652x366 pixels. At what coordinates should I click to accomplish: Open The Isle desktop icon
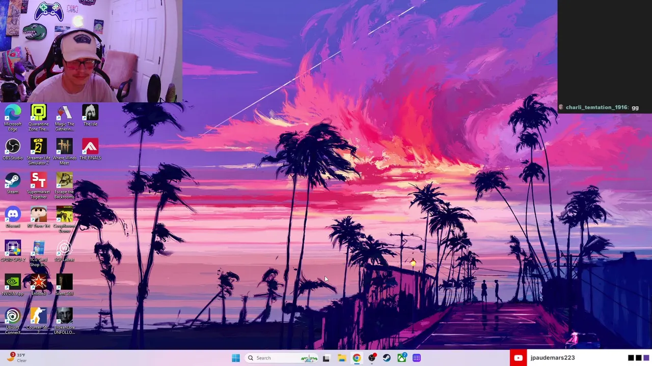tap(90, 115)
